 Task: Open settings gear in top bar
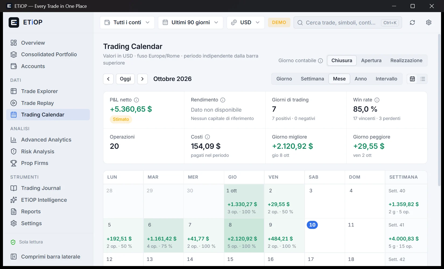point(429,23)
